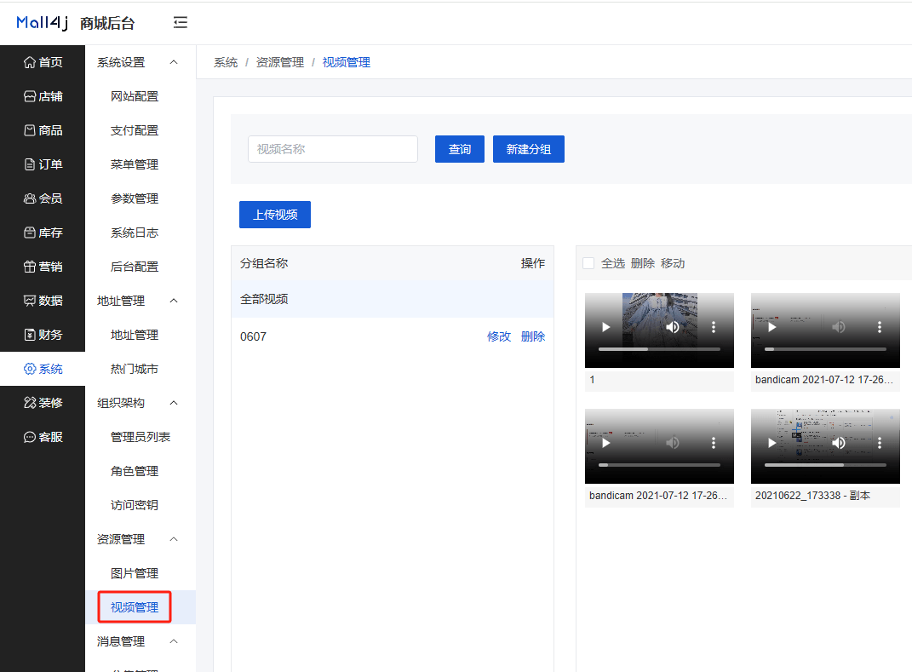Screen dimensions: 912x672
Task: Click 移动 next to 全选
Action: click(x=673, y=263)
